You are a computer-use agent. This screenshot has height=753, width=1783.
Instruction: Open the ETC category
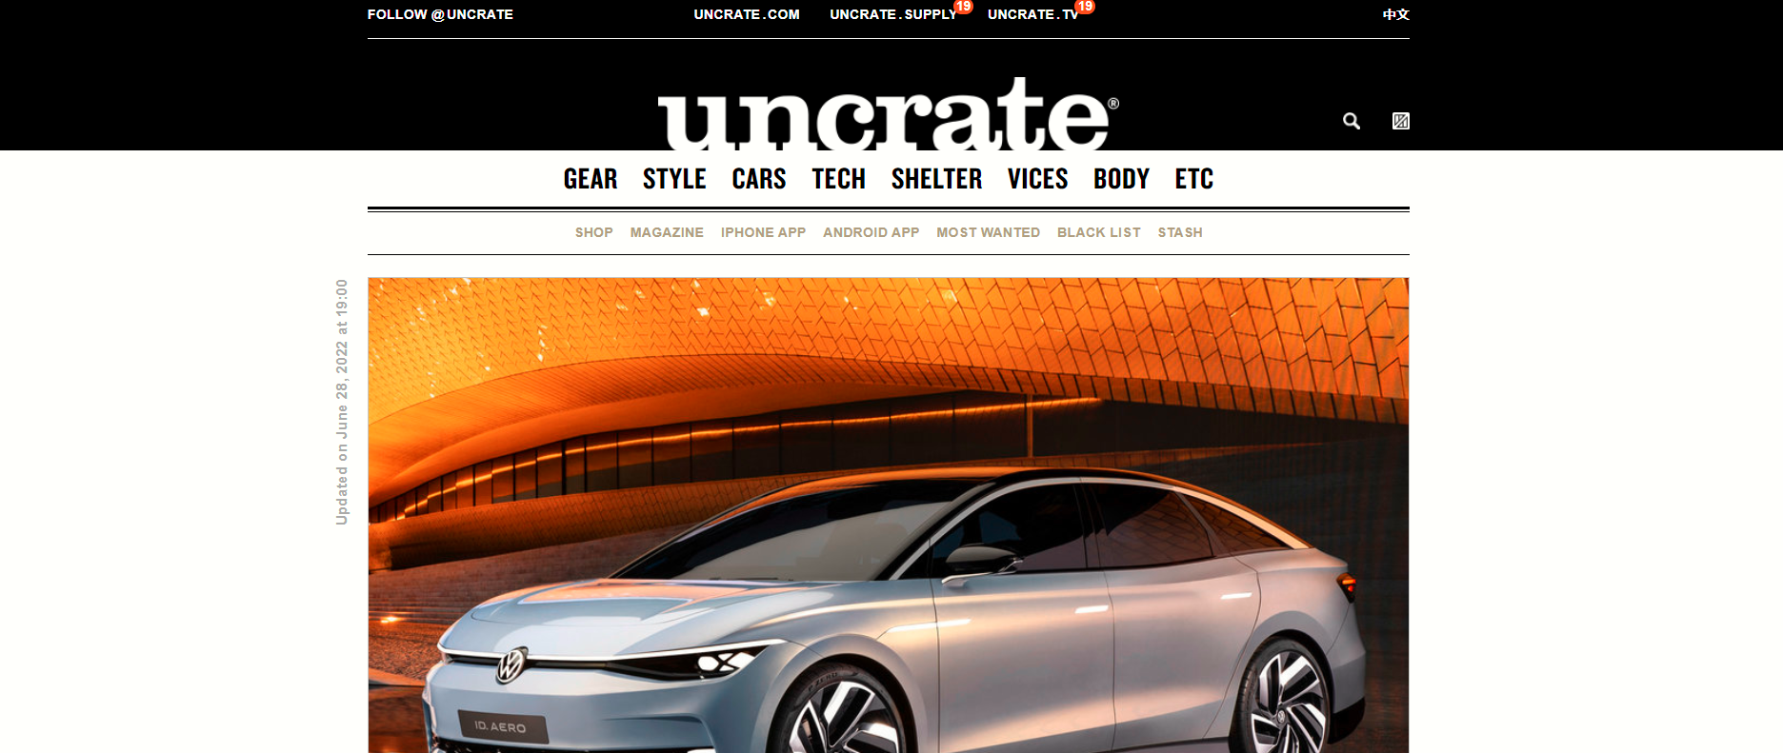tap(1194, 179)
